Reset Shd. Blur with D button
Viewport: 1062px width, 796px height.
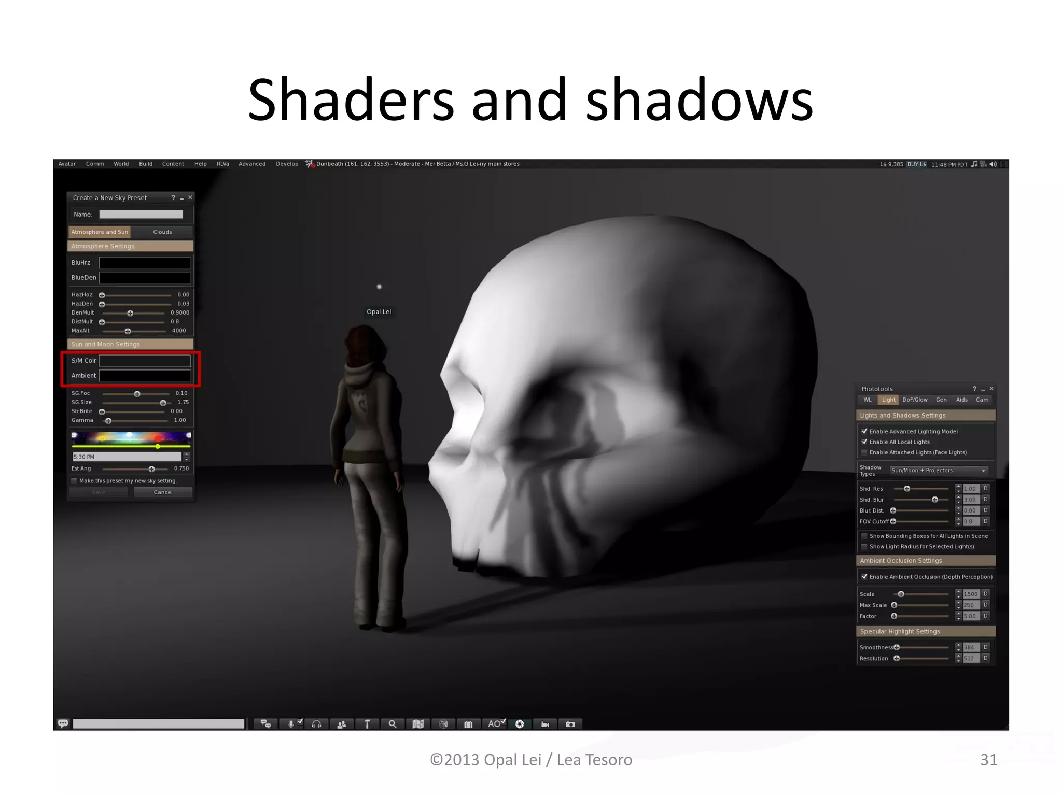[986, 499]
